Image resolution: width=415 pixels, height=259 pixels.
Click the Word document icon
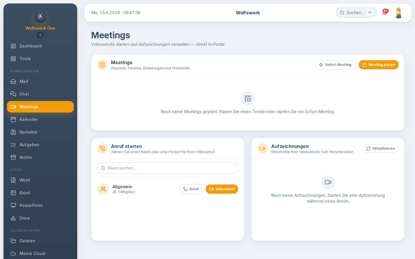13,180
